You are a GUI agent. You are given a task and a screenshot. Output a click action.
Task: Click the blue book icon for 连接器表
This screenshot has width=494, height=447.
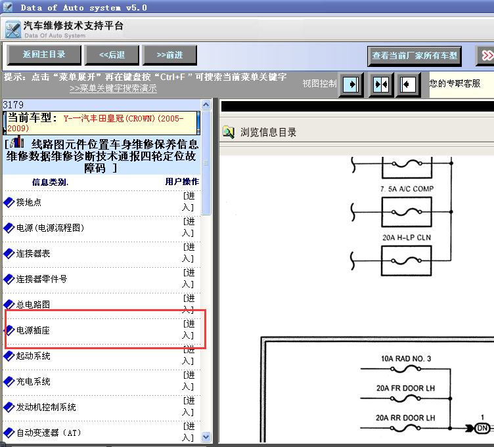pyautogui.click(x=9, y=253)
